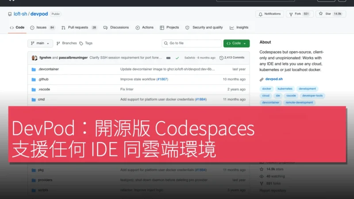Image resolution: width=354 pixels, height=199 pixels.
Task: Open pascalbreuninger author link
Action: pos(73,58)
